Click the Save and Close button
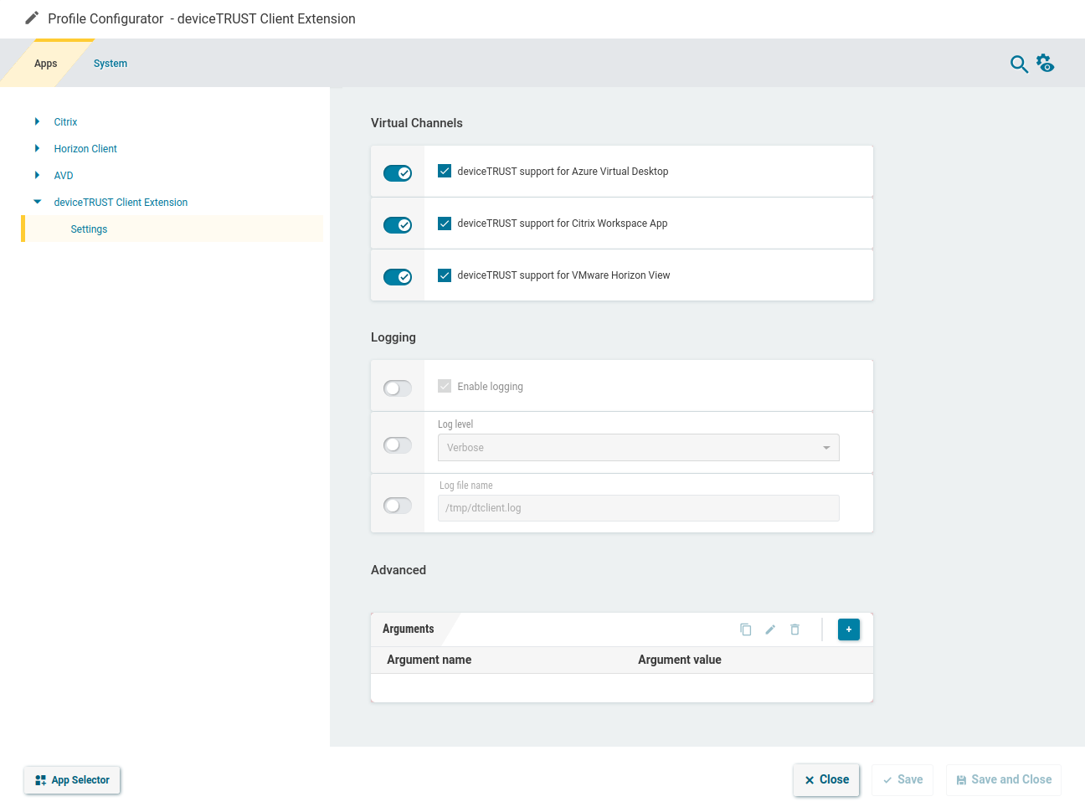Image resolution: width=1085 pixels, height=812 pixels. pos(1003,779)
